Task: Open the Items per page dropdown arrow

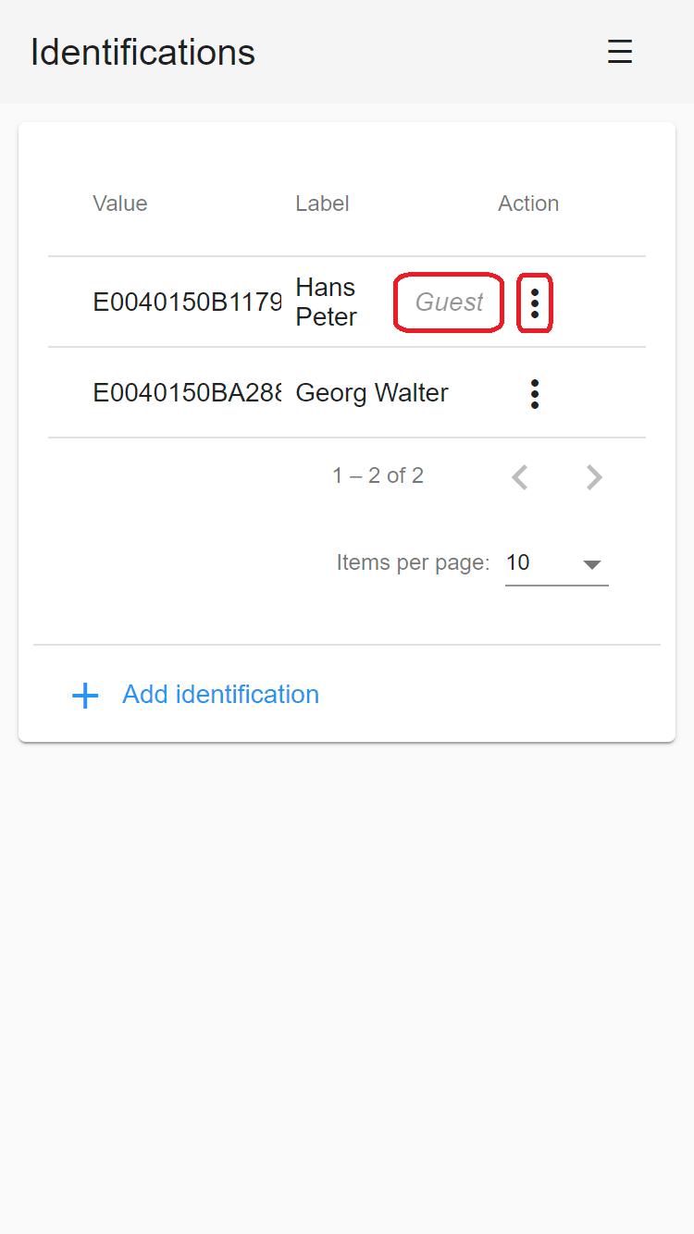Action: 592,564
